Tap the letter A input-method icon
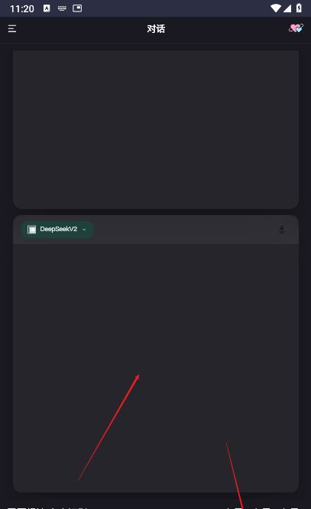Image resolution: width=311 pixels, height=509 pixels. pyautogui.click(x=47, y=8)
